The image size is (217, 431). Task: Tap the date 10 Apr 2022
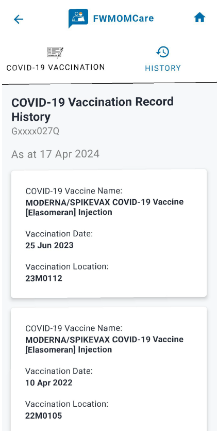click(49, 382)
